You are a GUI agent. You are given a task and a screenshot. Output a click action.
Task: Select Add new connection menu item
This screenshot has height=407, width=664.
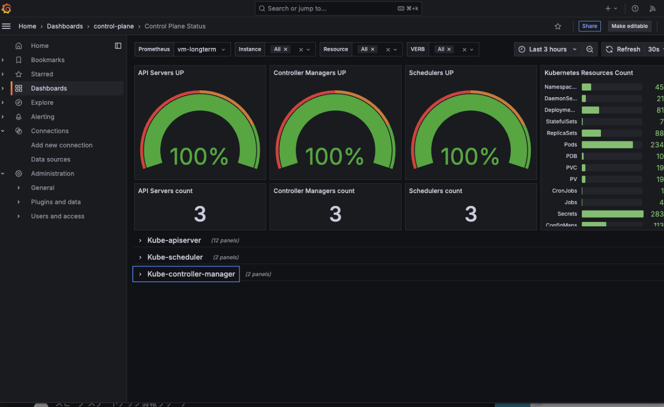click(x=62, y=145)
